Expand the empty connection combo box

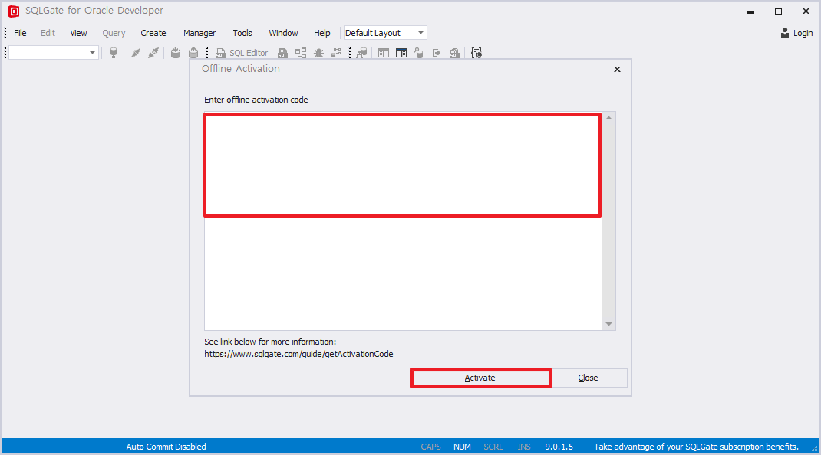(x=92, y=52)
